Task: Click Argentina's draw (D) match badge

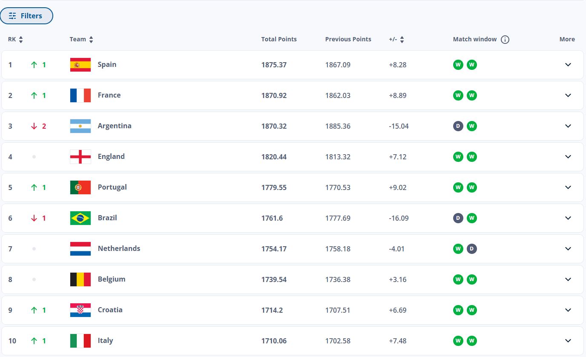Action: click(458, 126)
